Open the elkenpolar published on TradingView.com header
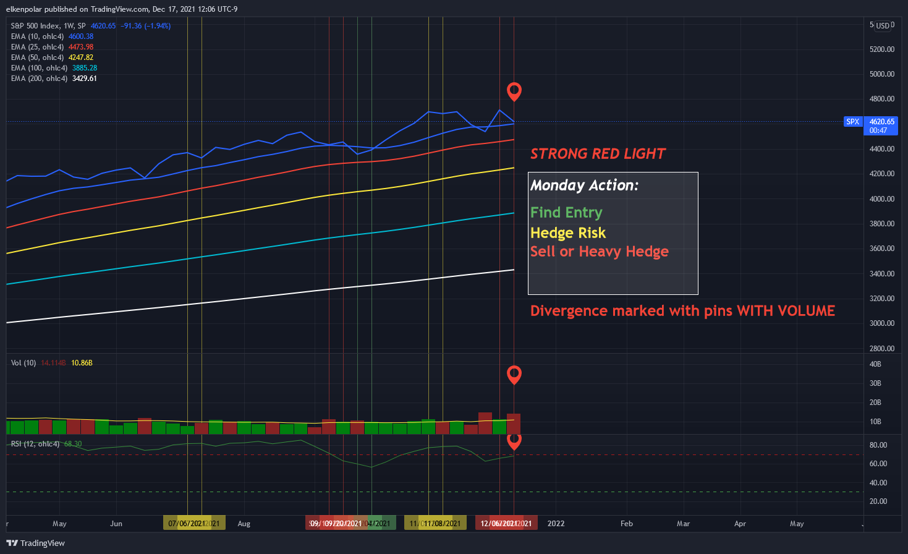908x554 pixels. point(122,9)
